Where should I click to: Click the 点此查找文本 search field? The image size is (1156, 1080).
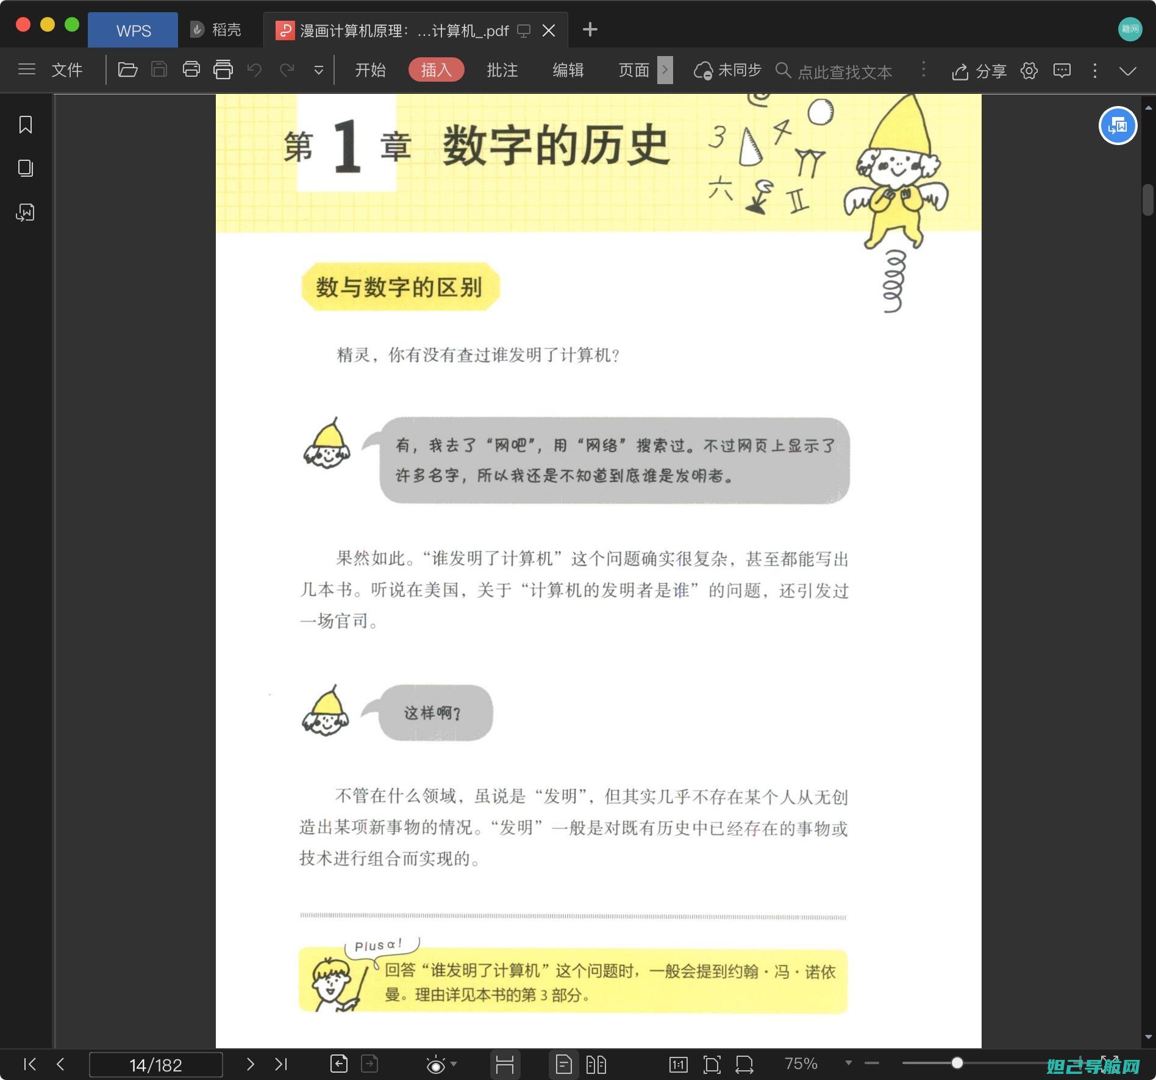[844, 72]
